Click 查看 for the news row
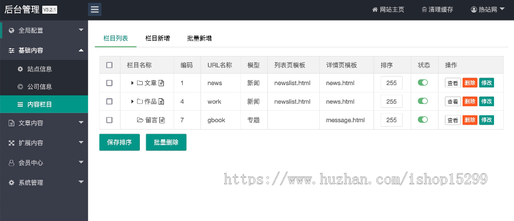Image resolution: width=514 pixels, height=221 pixels. tap(453, 83)
